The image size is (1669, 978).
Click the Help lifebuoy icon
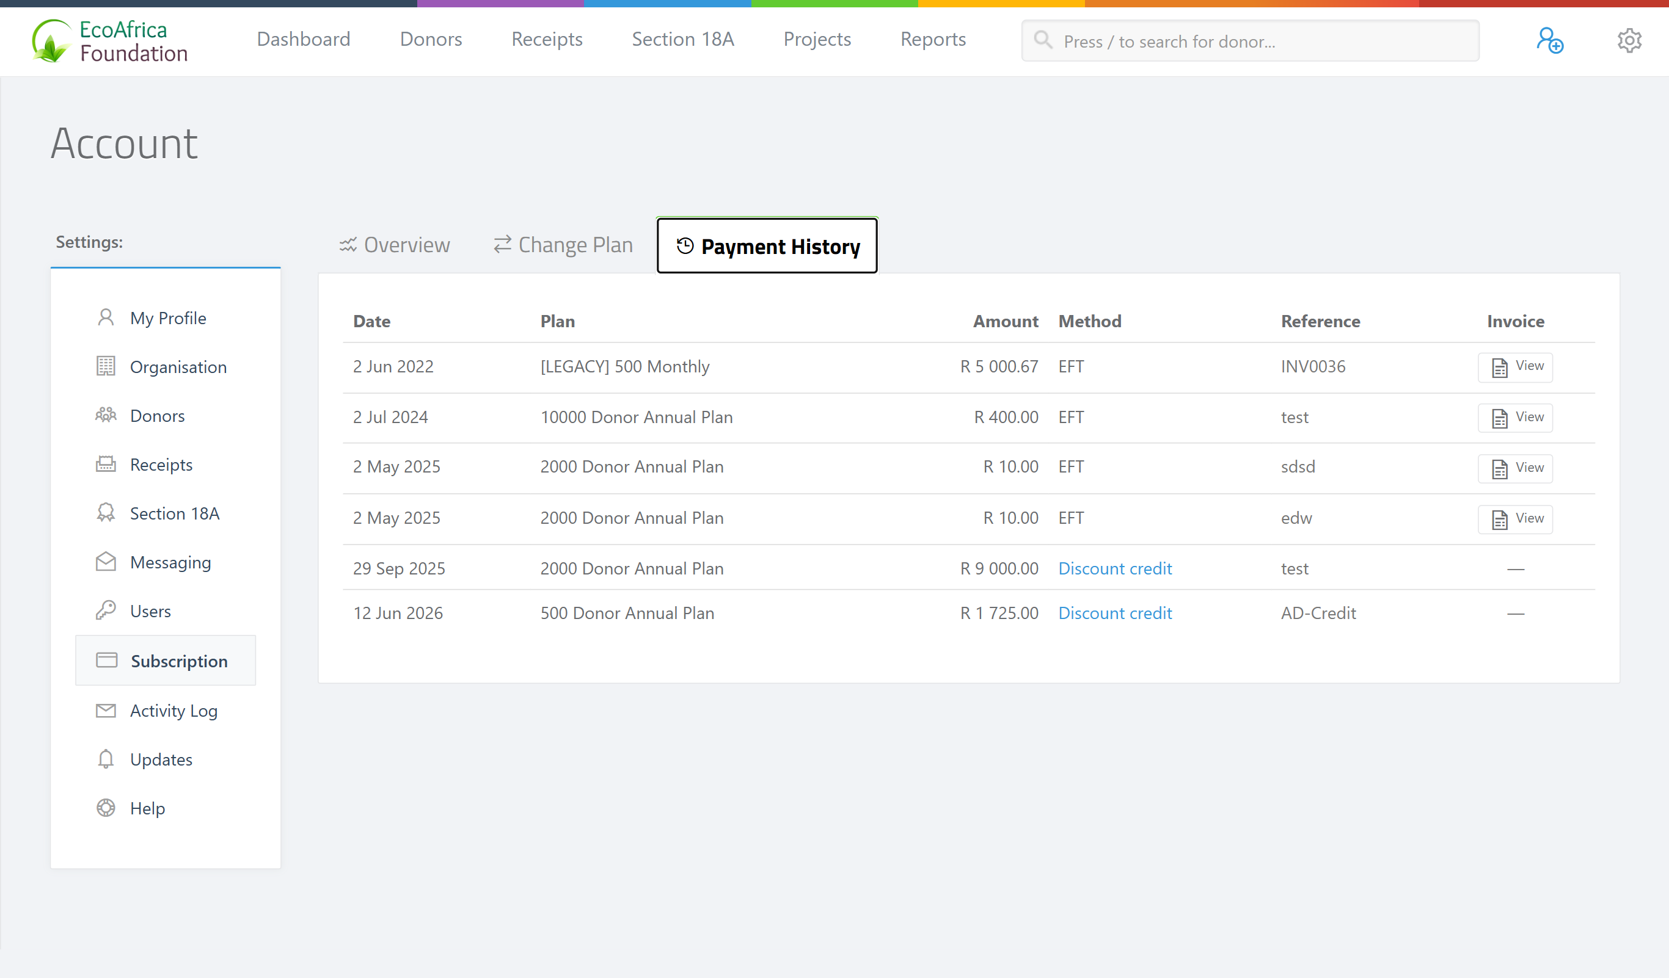(106, 808)
